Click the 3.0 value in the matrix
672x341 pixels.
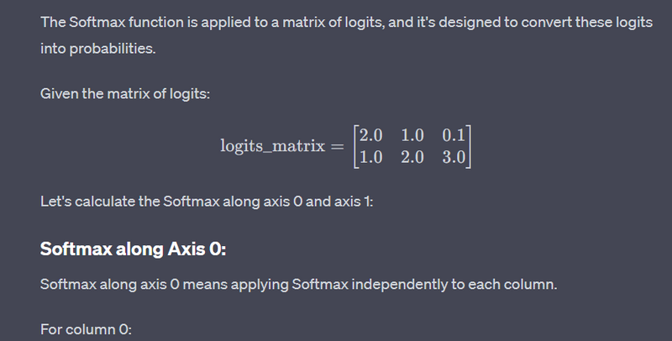tap(454, 156)
